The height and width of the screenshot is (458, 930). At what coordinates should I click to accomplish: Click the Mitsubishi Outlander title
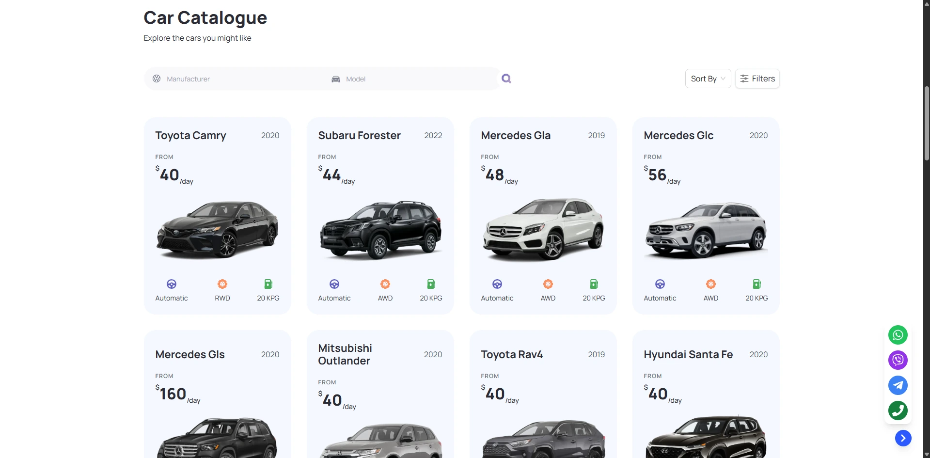coord(345,354)
